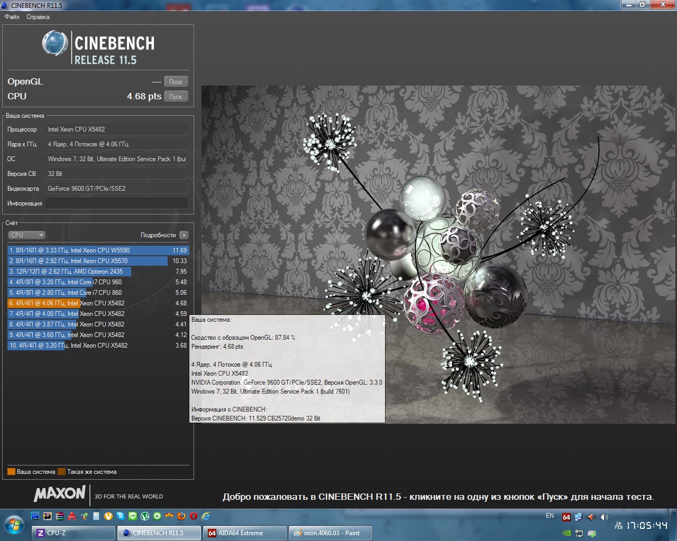Select ranking row 5 Core i7 860
Viewport: 677px width, 541px height.
[98, 293]
